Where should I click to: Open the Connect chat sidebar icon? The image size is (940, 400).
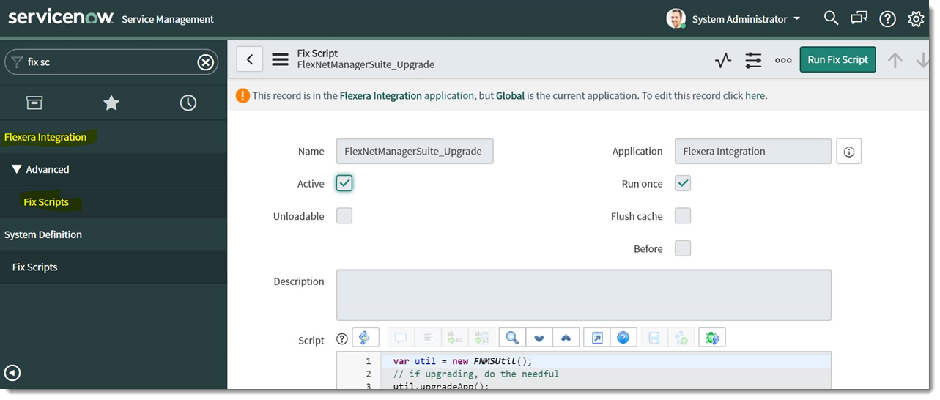(x=859, y=18)
